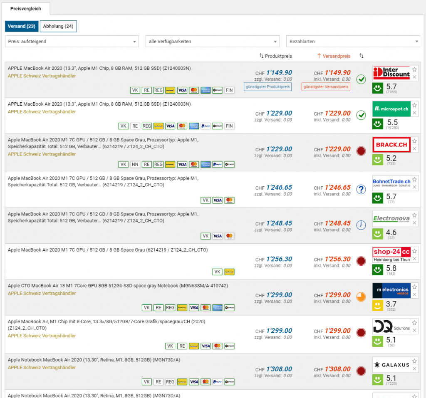Open the Bezahlarten payment filter dropdown

click(x=353, y=42)
